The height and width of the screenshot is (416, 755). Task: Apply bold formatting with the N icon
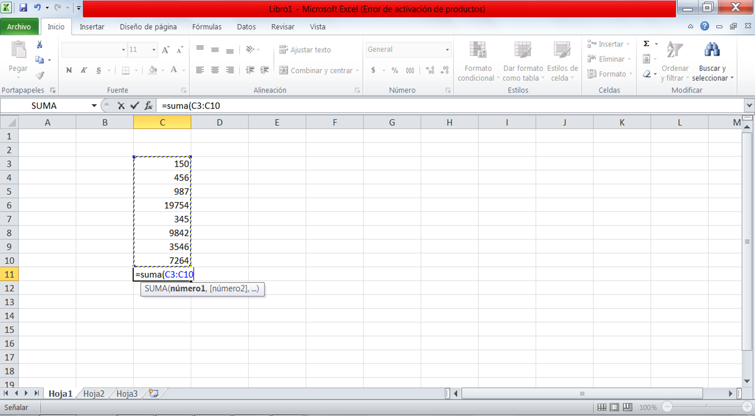(x=69, y=70)
